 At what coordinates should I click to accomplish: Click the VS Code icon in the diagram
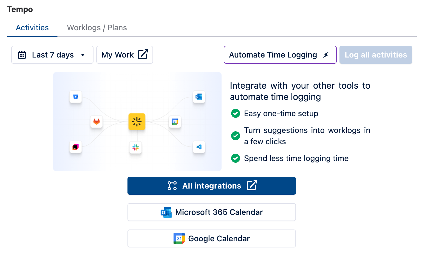pyautogui.click(x=199, y=147)
